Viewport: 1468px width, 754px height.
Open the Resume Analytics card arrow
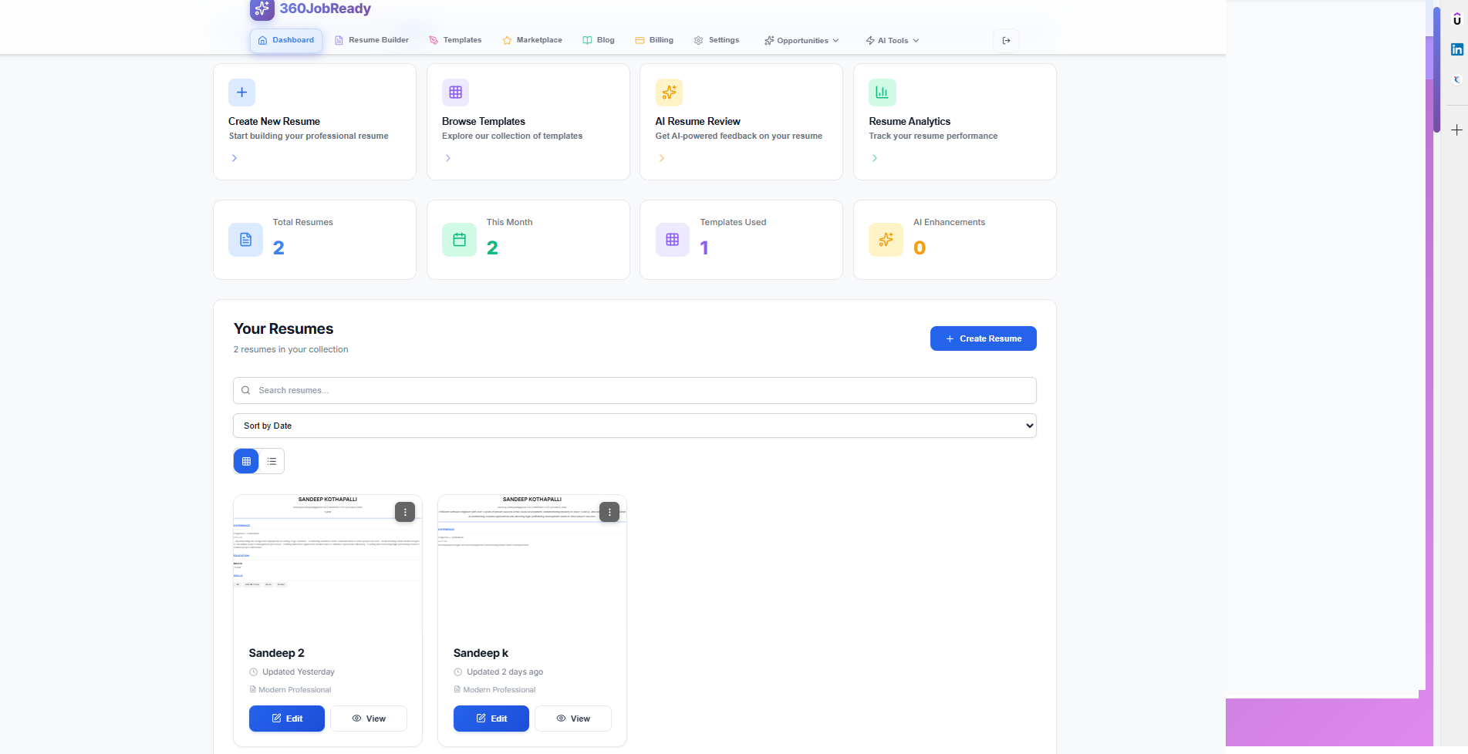(875, 158)
